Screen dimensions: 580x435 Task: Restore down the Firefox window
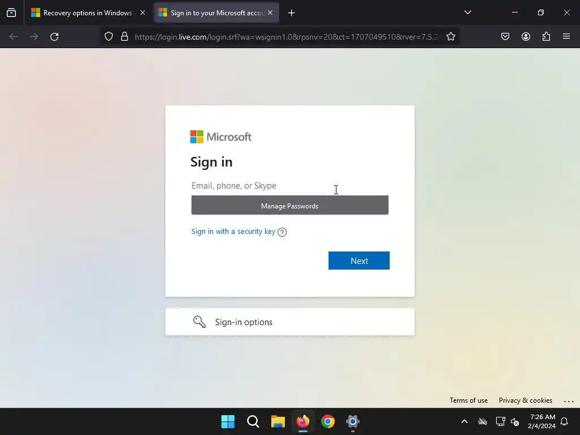coord(541,12)
